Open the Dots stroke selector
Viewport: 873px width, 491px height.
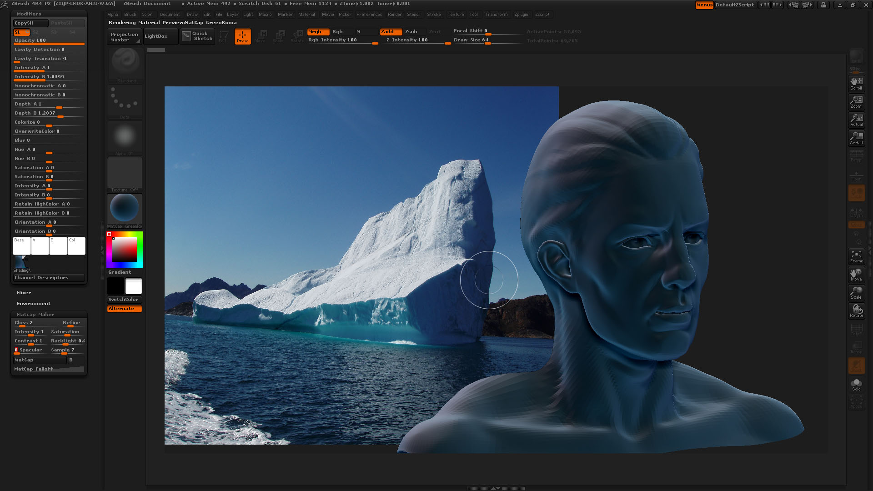point(125,101)
